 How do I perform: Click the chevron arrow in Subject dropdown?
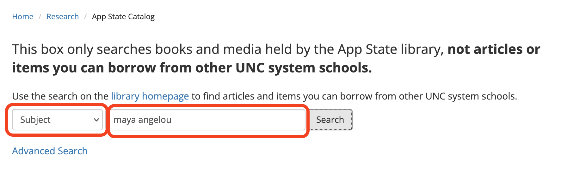tap(96, 120)
